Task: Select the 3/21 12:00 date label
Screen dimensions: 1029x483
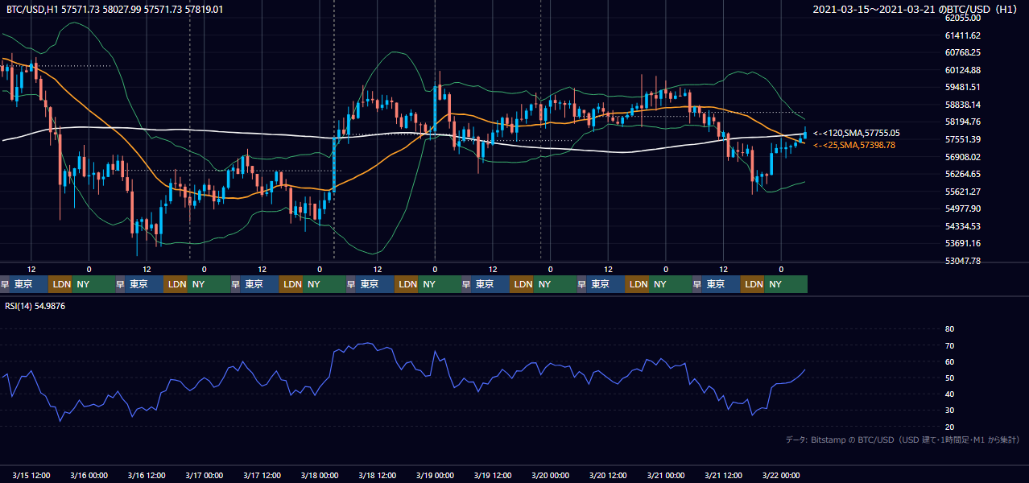Action: (x=724, y=475)
